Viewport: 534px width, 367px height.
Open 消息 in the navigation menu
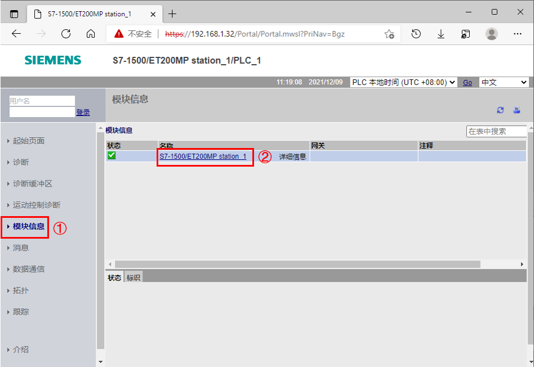21,248
